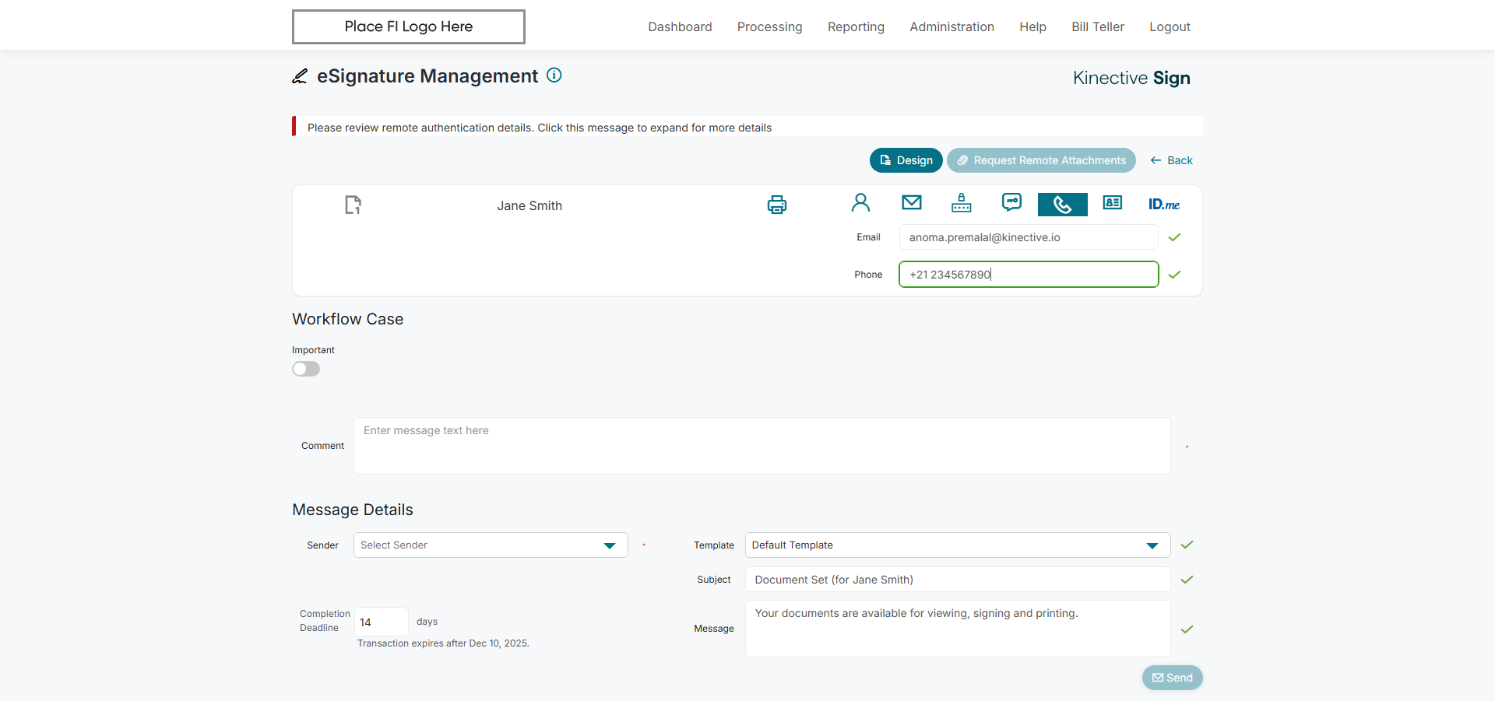This screenshot has height=701, width=1495.
Task: Click the Logout link
Action: click(1170, 27)
